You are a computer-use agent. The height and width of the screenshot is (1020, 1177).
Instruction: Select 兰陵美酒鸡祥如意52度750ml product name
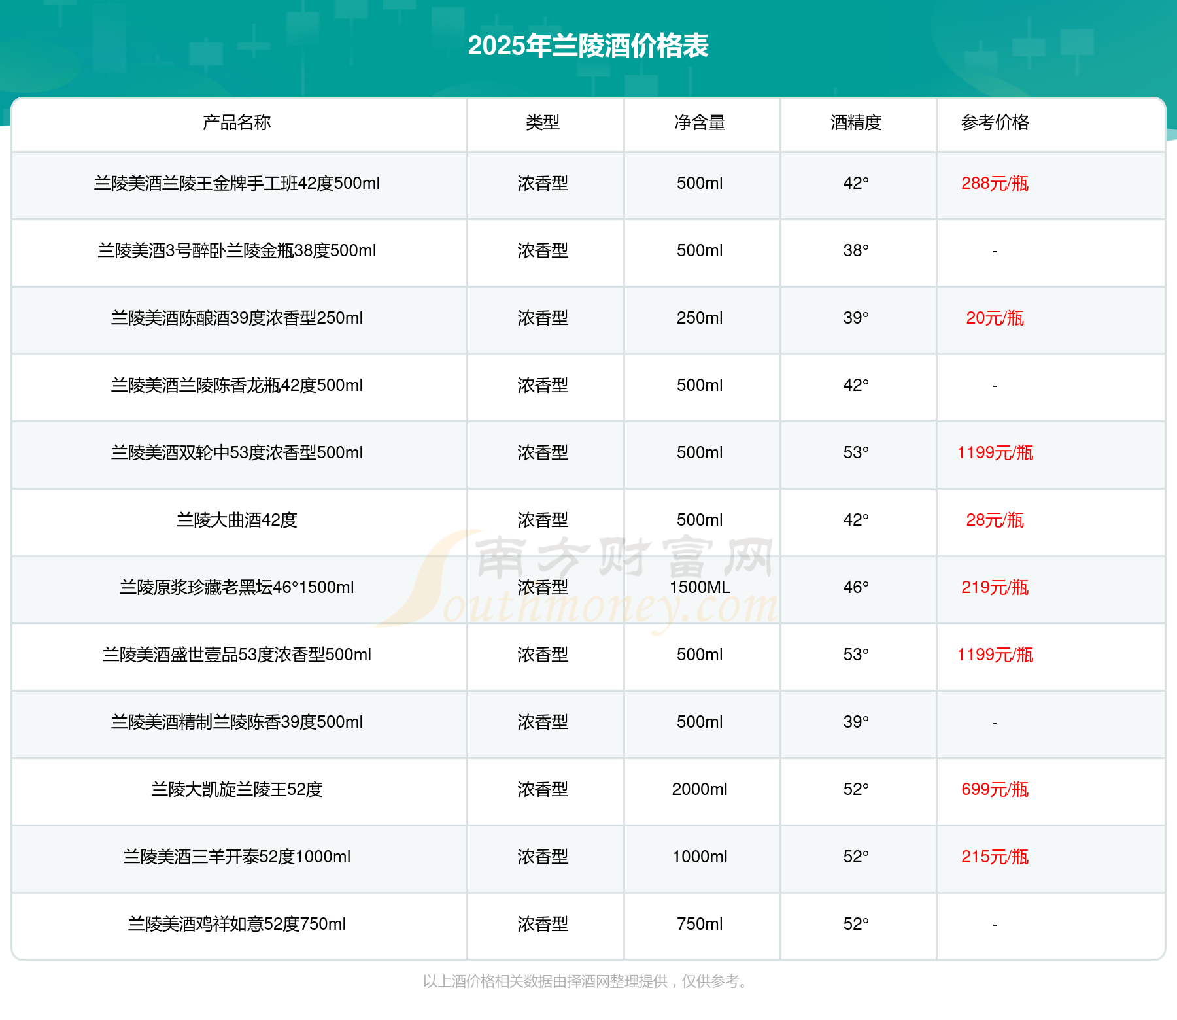237,924
